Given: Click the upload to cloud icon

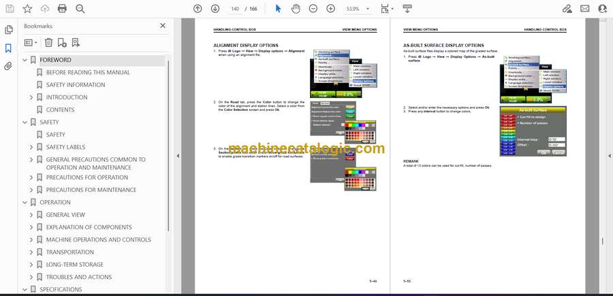Looking at the screenshot, I should 45,9.
